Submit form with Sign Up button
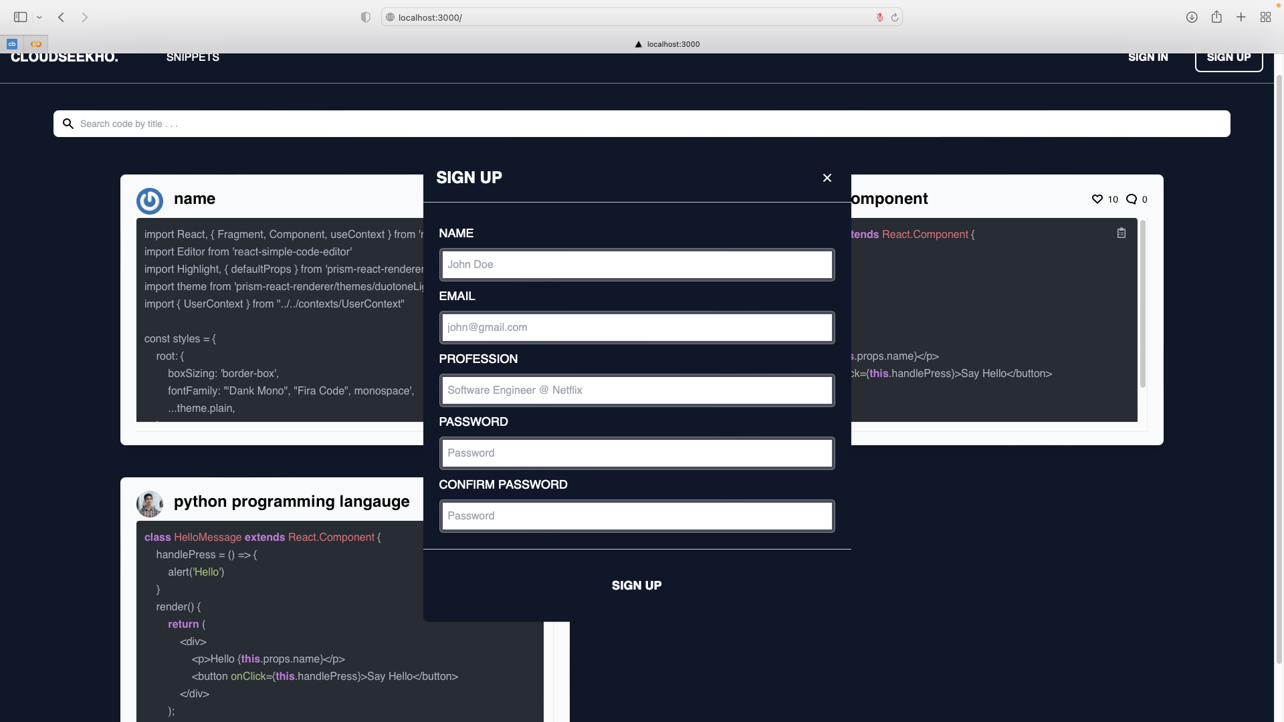 tap(637, 586)
